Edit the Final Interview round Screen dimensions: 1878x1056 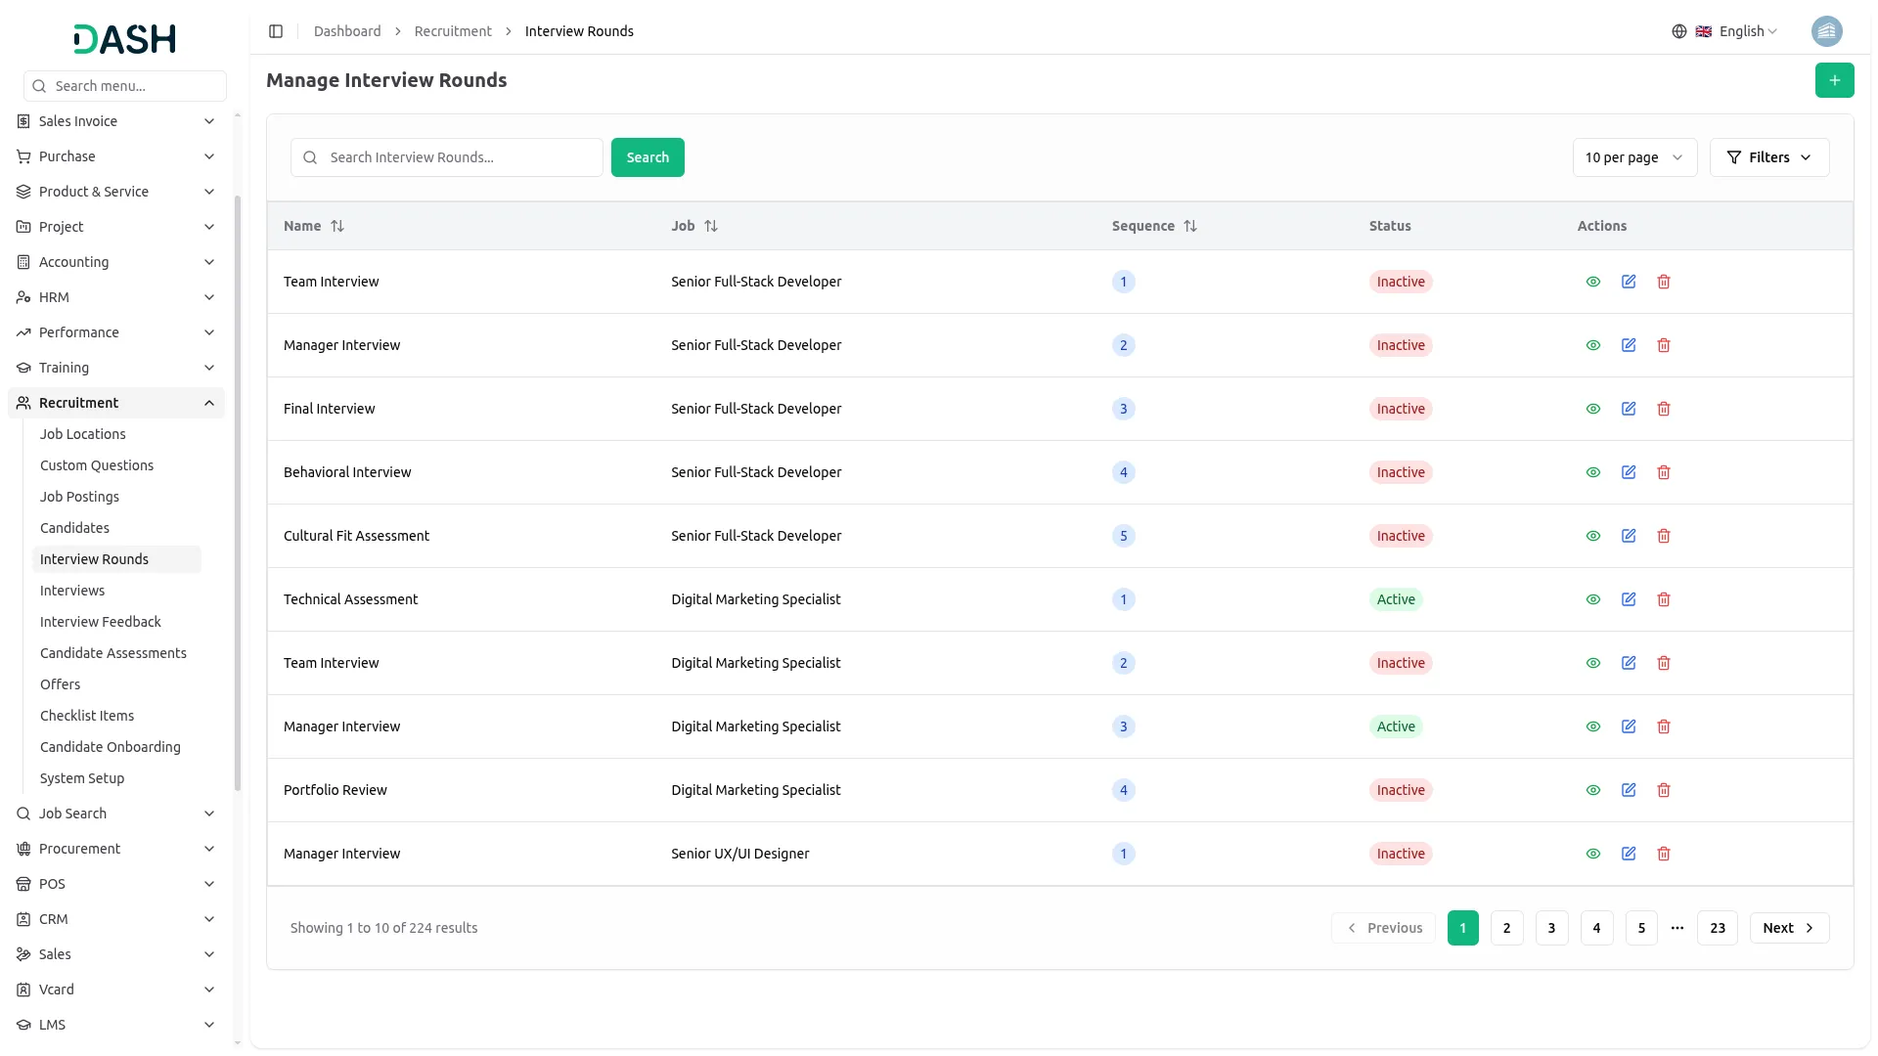coord(1629,409)
